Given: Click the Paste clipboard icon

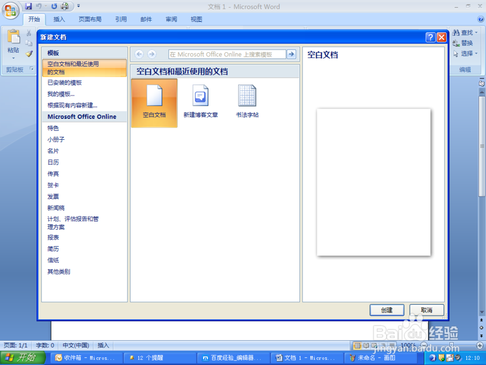Looking at the screenshot, I should click(x=13, y=37).
